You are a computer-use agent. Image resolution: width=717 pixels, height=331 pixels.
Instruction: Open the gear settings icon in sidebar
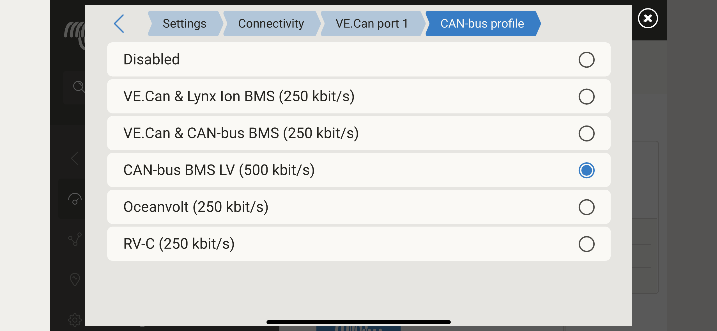coord(75,320)
